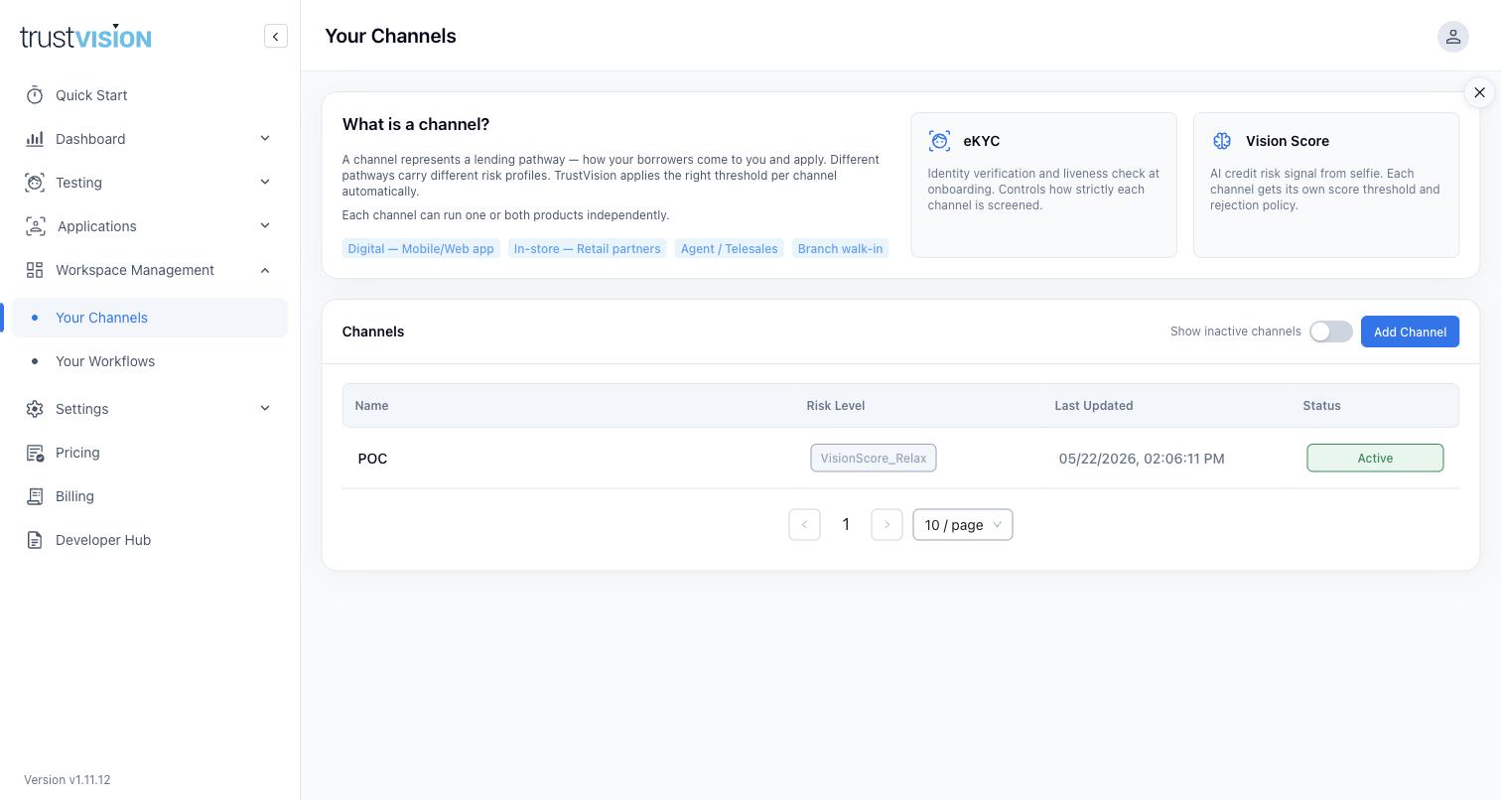Expand the Settings menu chevron

pos(265,409)
